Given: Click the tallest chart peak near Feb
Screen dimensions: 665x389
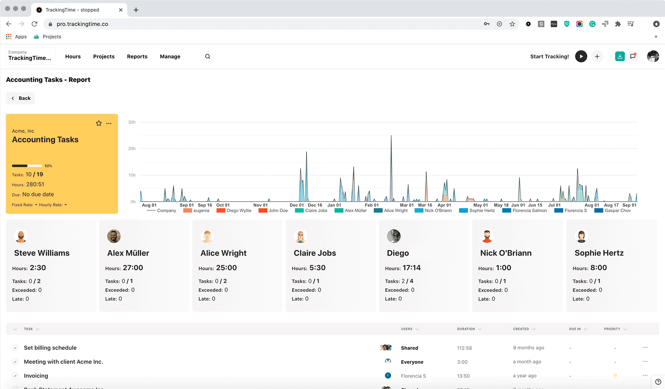Looking at the screenshot, I should tap(391, 136).
